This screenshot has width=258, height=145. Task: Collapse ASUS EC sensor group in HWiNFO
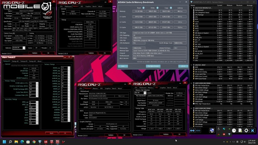pos(191,65)
